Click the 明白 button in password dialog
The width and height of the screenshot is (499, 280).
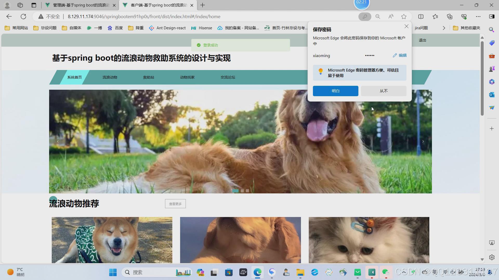[335, 91]
